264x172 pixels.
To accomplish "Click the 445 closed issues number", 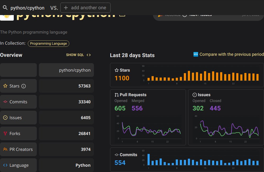I will 215,108.
